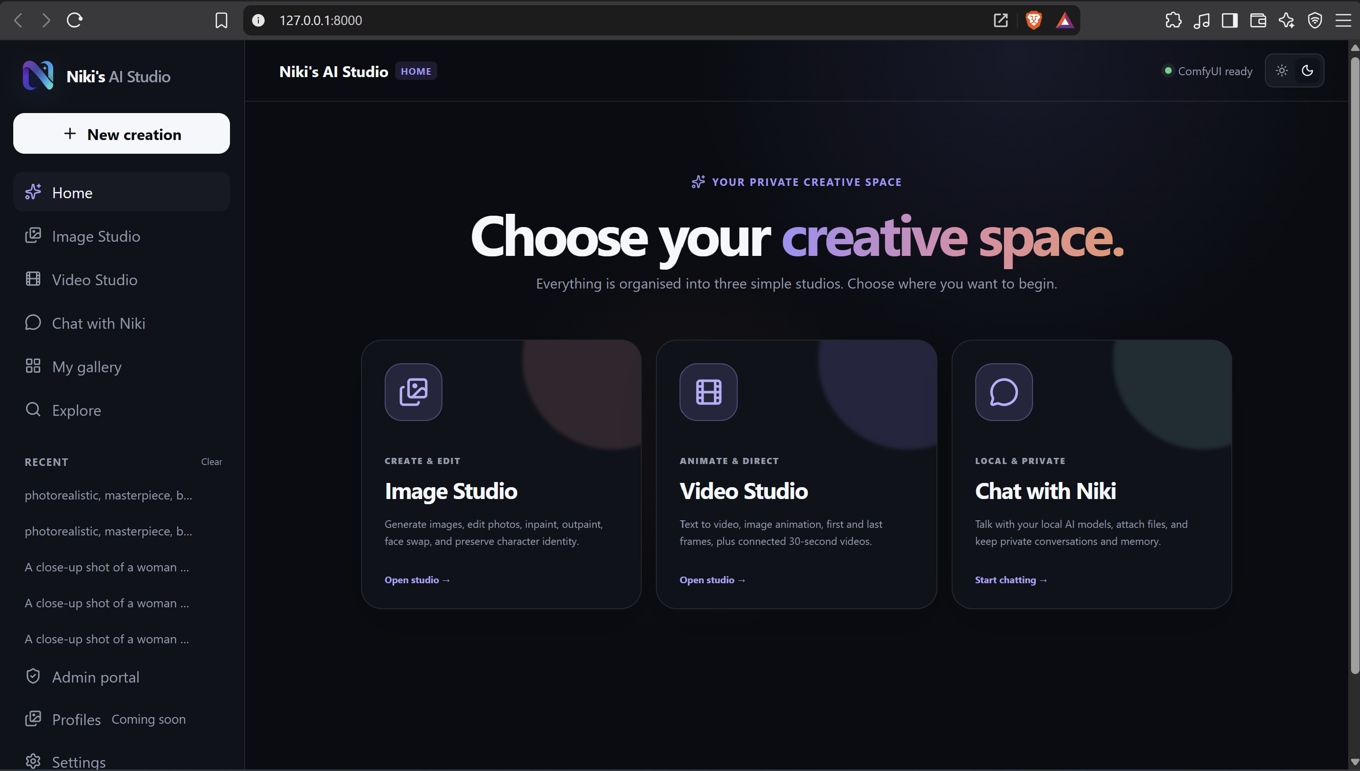This screenshot has width=1360, height=771.
Task: Open third 'A close-up shot of a woman' recent
Action: tap(106, 639)
